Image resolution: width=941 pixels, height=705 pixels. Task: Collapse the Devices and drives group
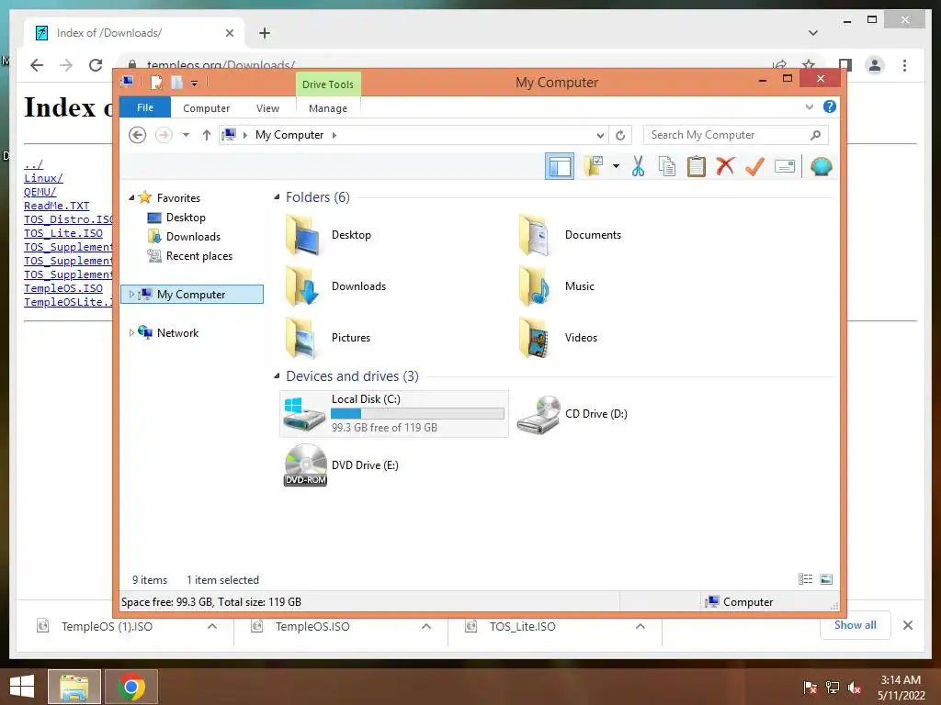tap(277, 375)
